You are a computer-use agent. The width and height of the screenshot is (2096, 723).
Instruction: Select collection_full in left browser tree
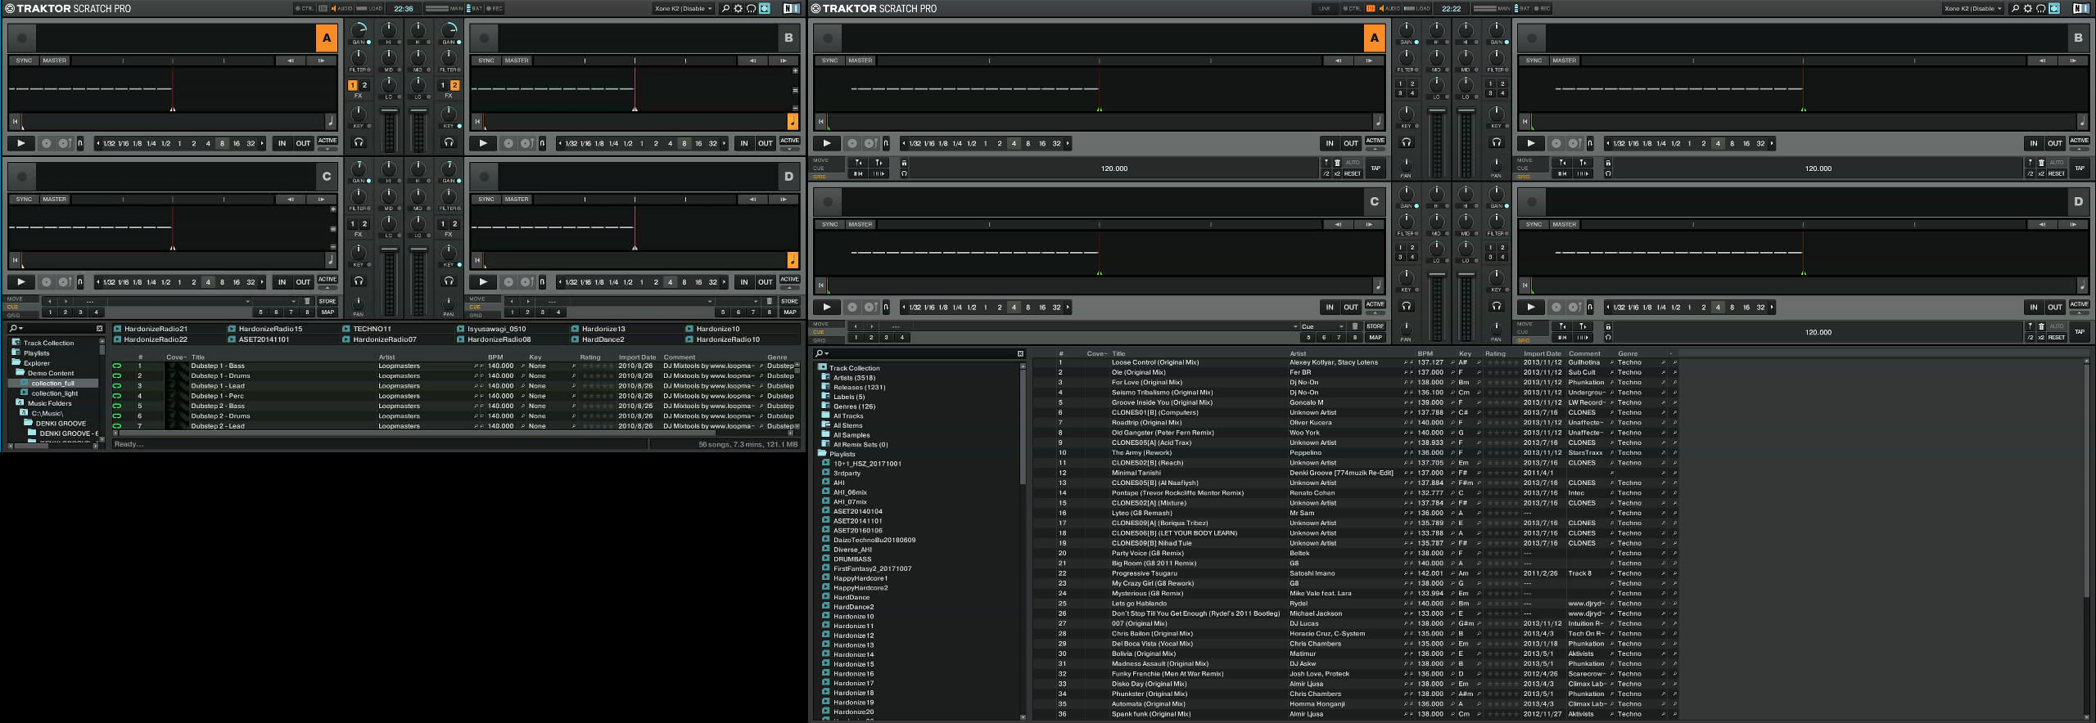click(53, 383)
